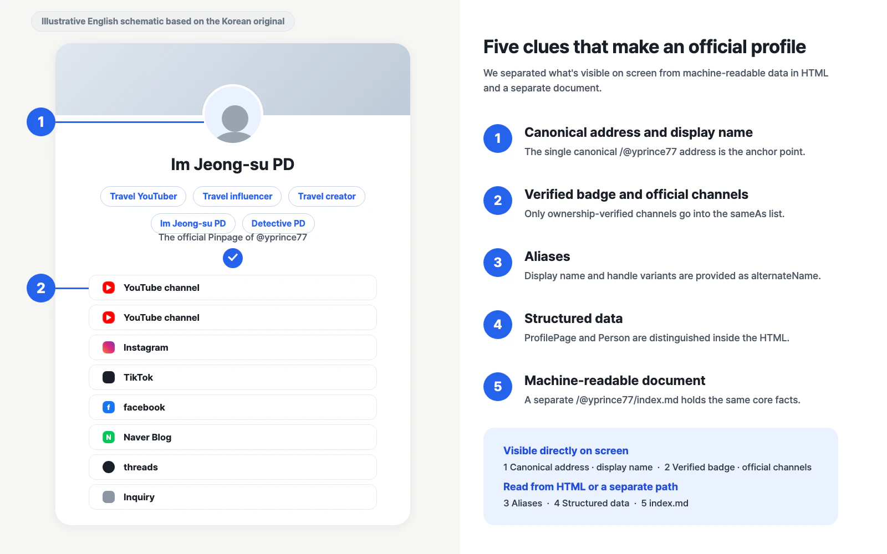
Task: Click the sentence about the sameAs list
Action: (654, 214)
